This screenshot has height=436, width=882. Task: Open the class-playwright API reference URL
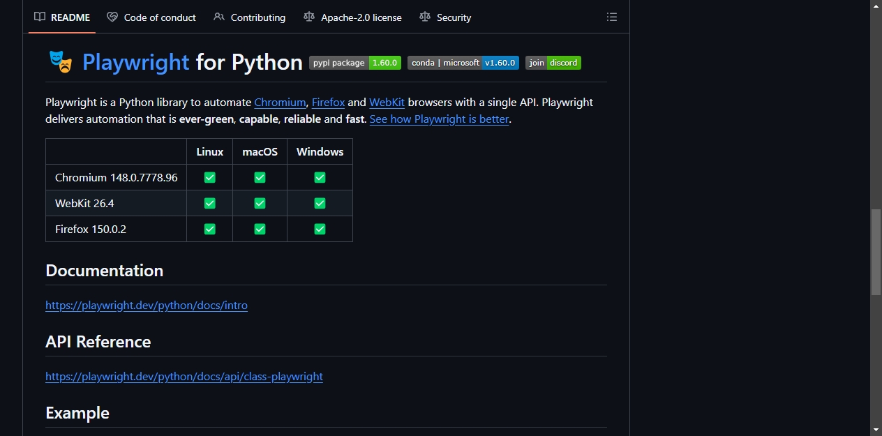184,376
